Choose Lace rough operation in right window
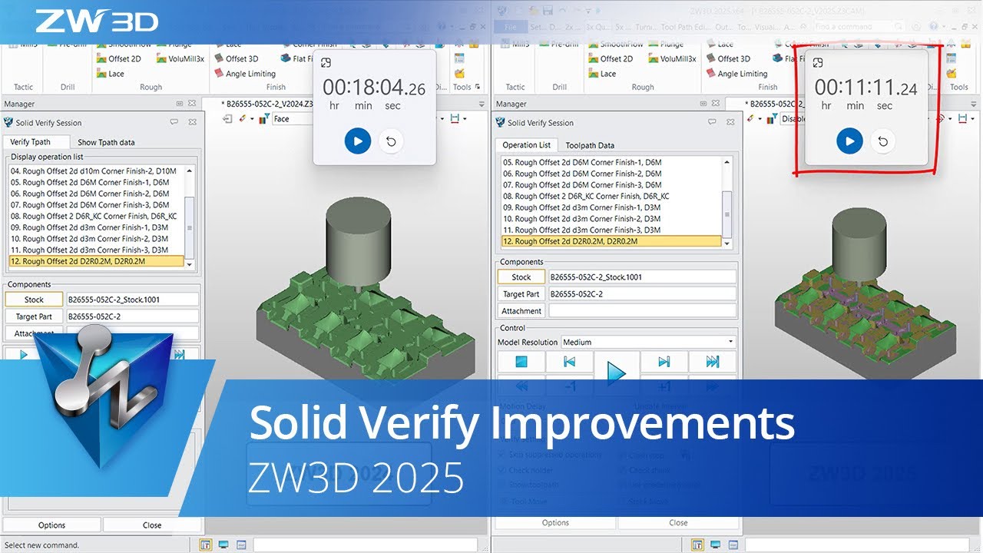The width and height of the screenshot is (983, 553). coord(602,74)
